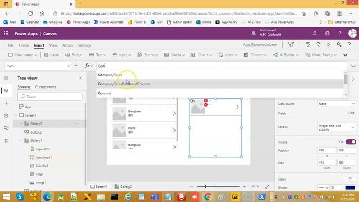Click the Gallery2 more options ellipsis
The image size is (359, 202).
79,123
